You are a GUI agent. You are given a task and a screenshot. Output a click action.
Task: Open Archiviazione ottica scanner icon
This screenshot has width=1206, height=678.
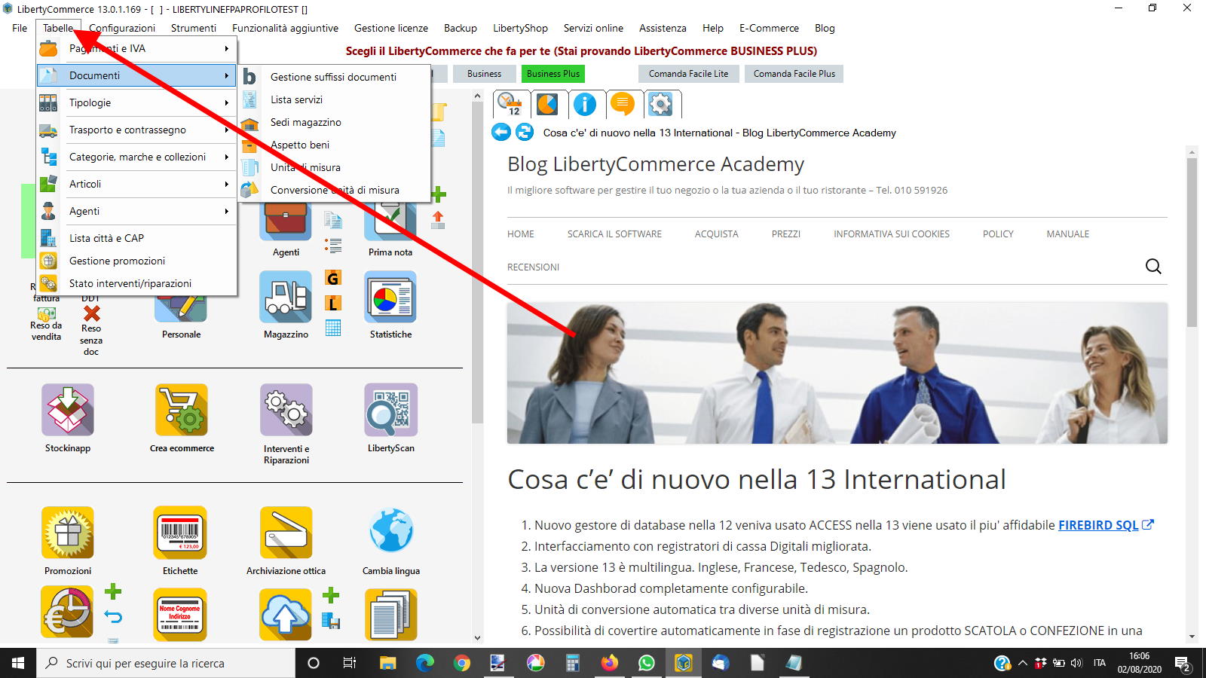click(x=286, y=533)
